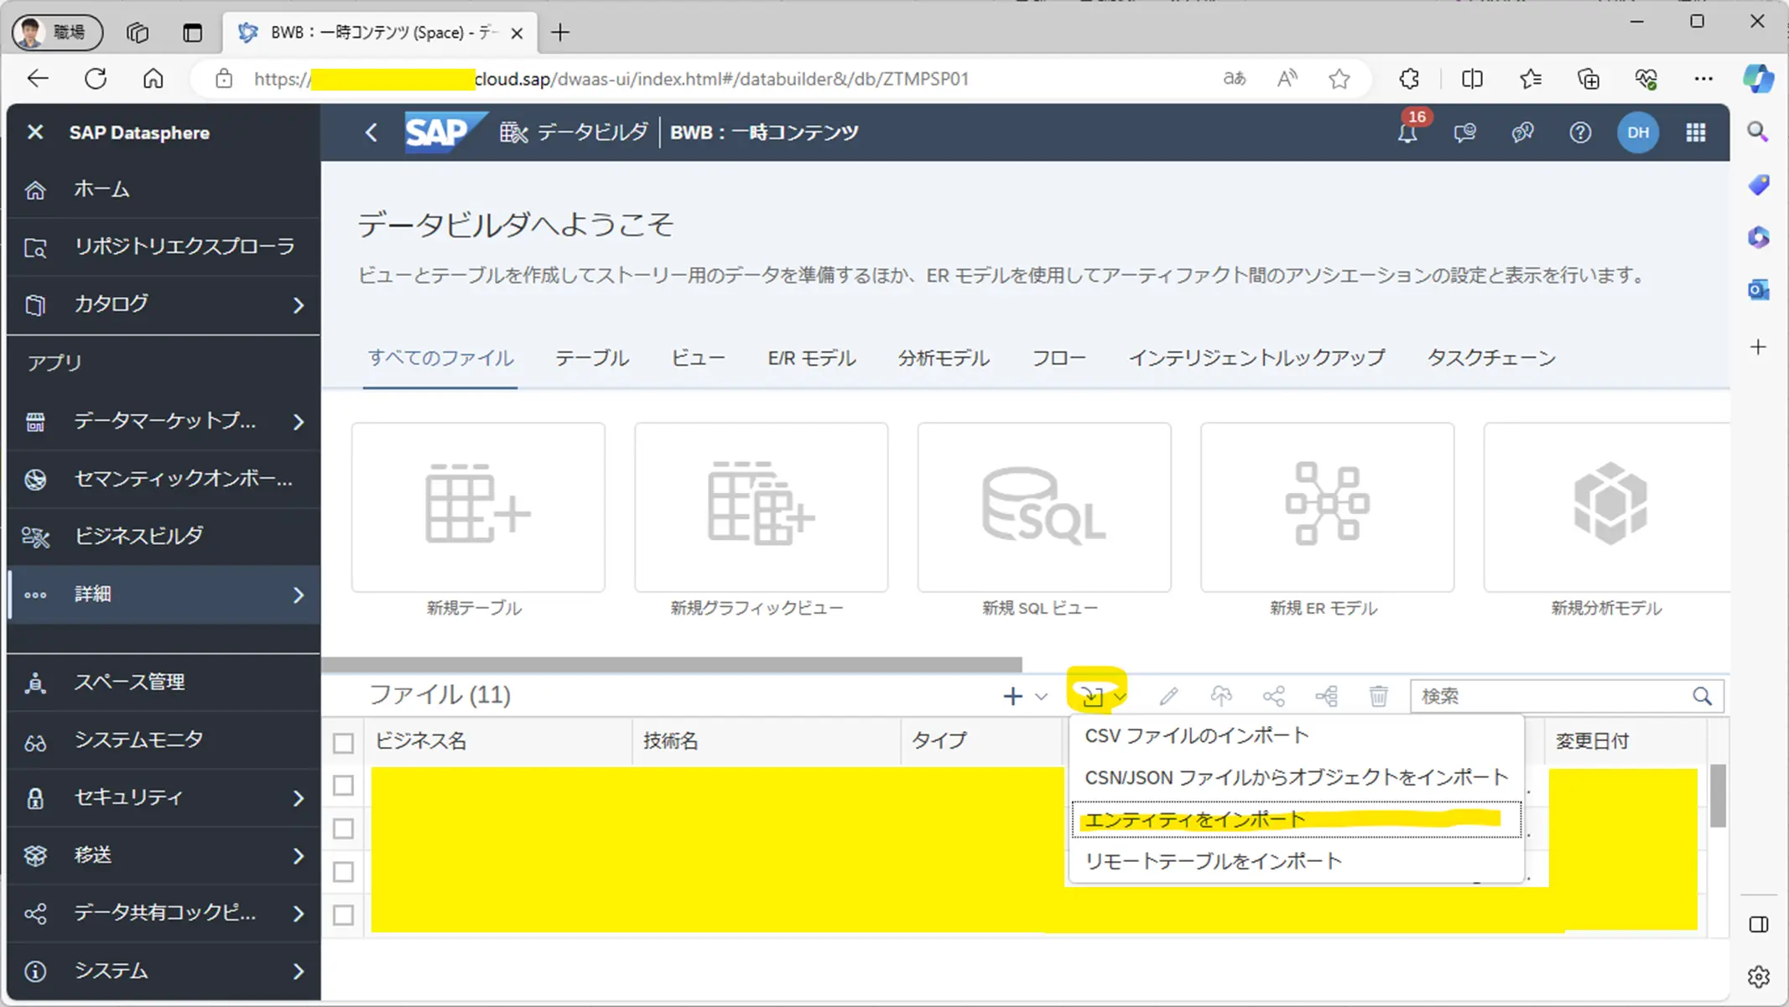
Task: Sort by the ビジネス名 column header
Action: [x=499, y=741]
